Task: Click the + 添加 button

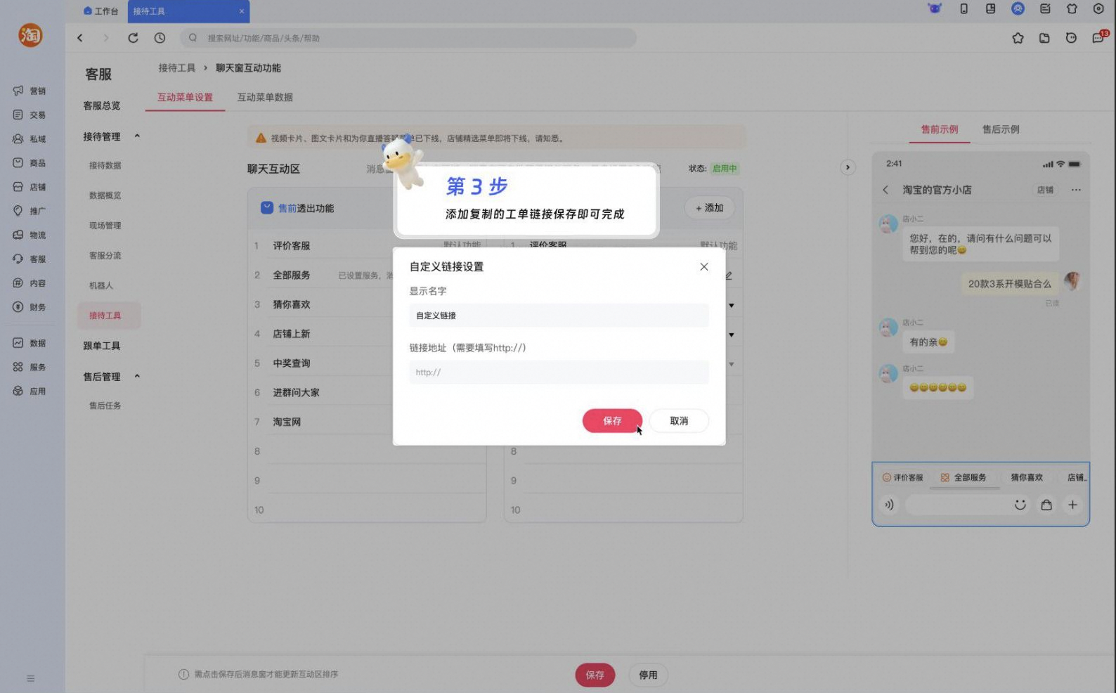Action: coord(710,208)
